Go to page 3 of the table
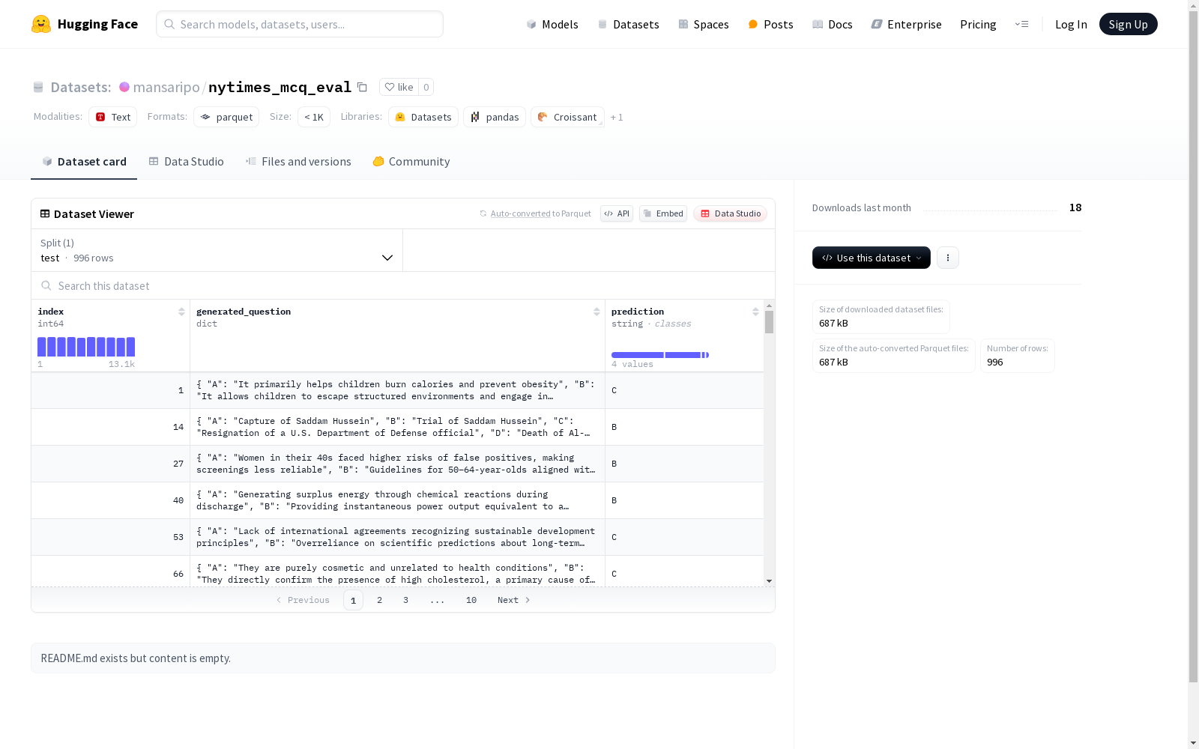 coord(405,600)
